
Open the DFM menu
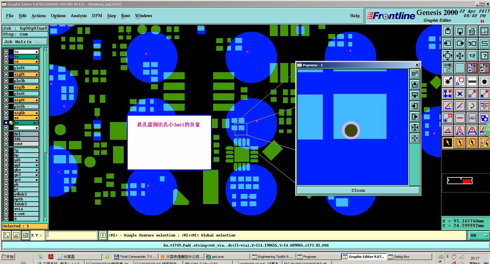tap(97, 16)
